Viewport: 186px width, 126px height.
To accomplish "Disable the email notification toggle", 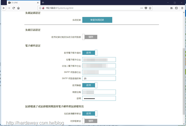I will coord(90,53).
